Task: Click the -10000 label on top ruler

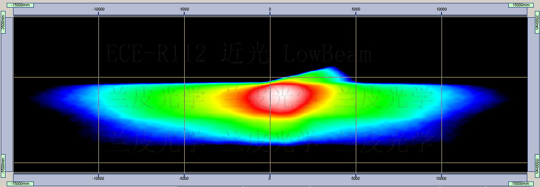Action: (98, 9)
